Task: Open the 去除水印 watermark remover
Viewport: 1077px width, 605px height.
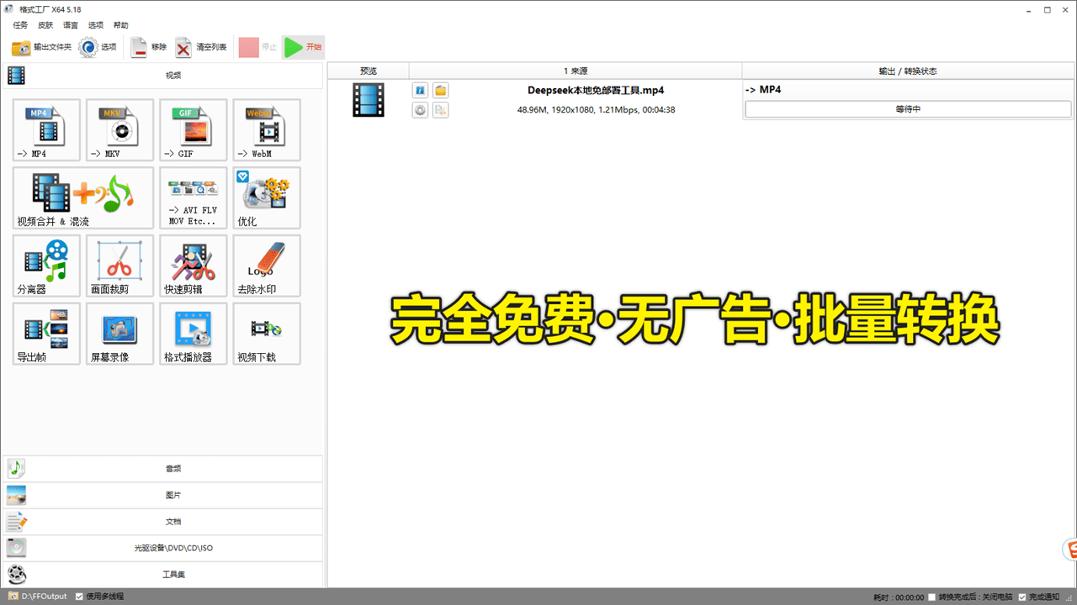Action: click(x=266, y=266)
